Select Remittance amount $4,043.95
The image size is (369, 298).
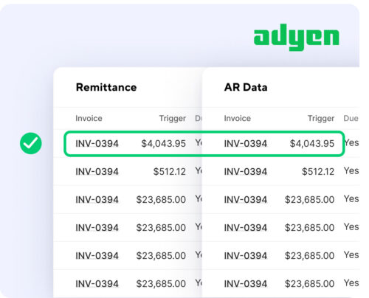click(163, 144)
